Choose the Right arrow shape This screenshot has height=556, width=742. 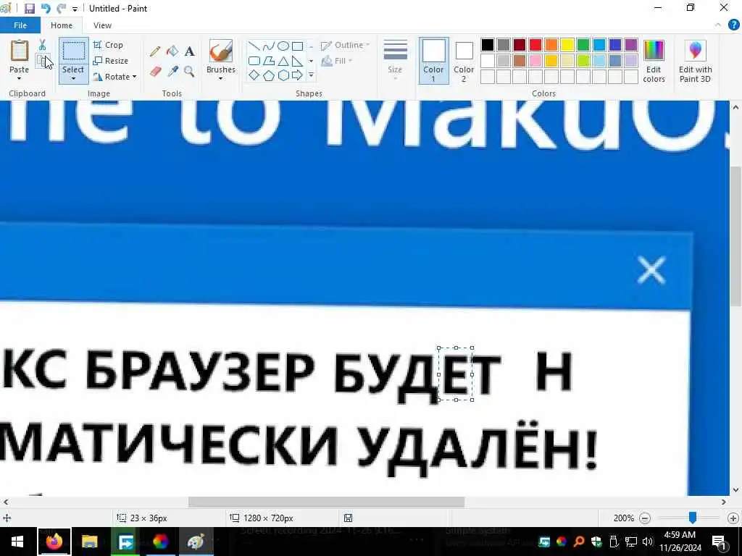(x=297, y=75)
